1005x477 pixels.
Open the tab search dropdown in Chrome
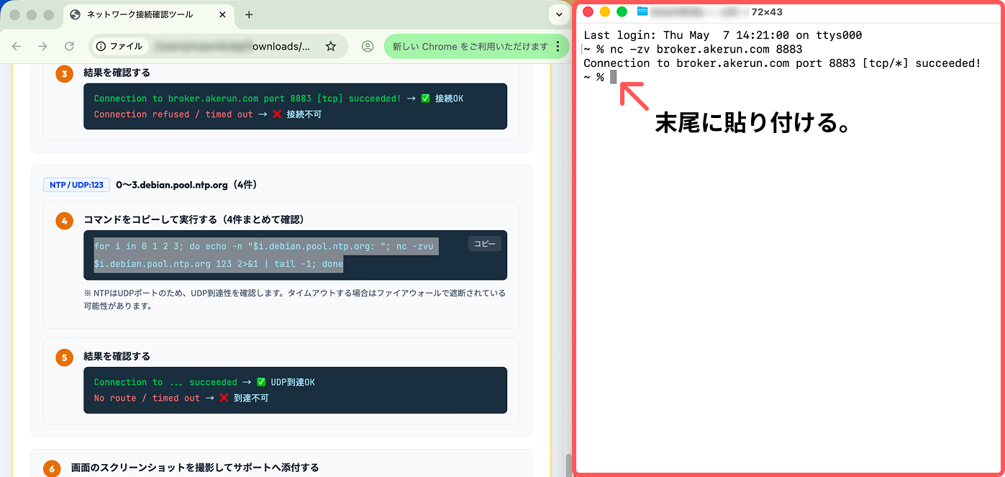(x=559, y=14)
